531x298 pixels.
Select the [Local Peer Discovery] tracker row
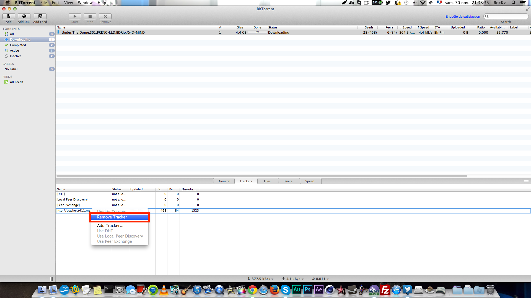click(x=293, y=199)
